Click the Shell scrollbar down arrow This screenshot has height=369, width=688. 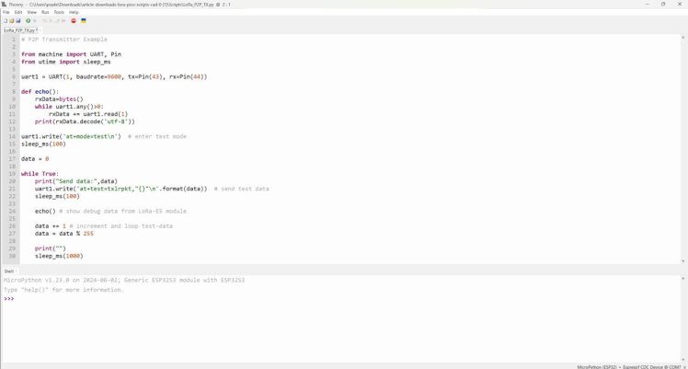pos(682,360)
